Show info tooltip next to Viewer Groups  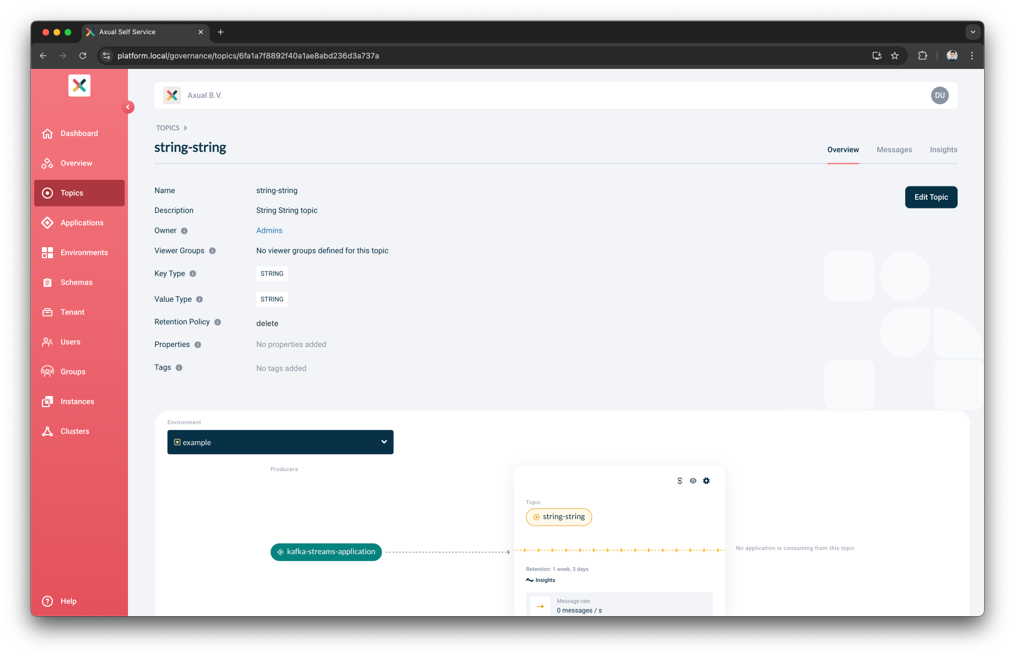click(x=212, y=251)
